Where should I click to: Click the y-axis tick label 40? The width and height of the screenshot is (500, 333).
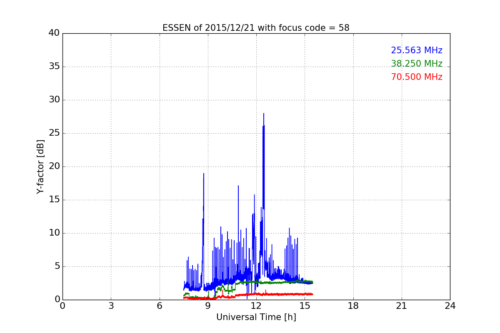[x=54, y=33]
